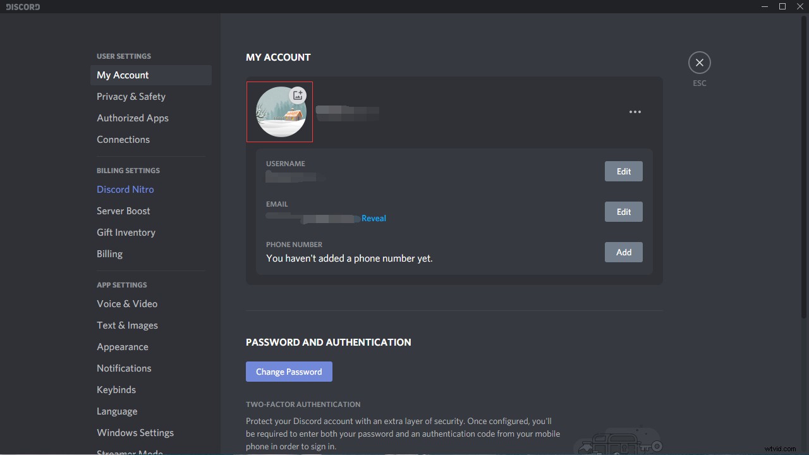Open Server Boost settings
Image resolution: width=809 pixels, height=455 pixels.
123,210
